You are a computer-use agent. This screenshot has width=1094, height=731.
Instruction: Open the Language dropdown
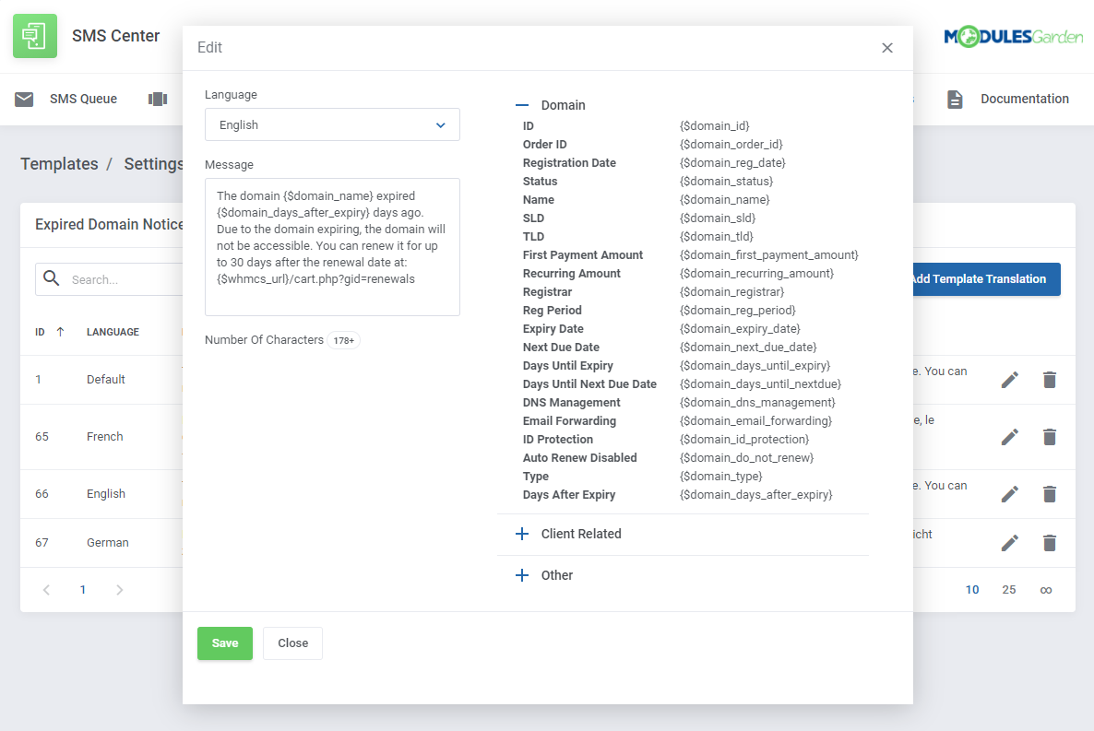pyautogui.click(x=332, y=124)
